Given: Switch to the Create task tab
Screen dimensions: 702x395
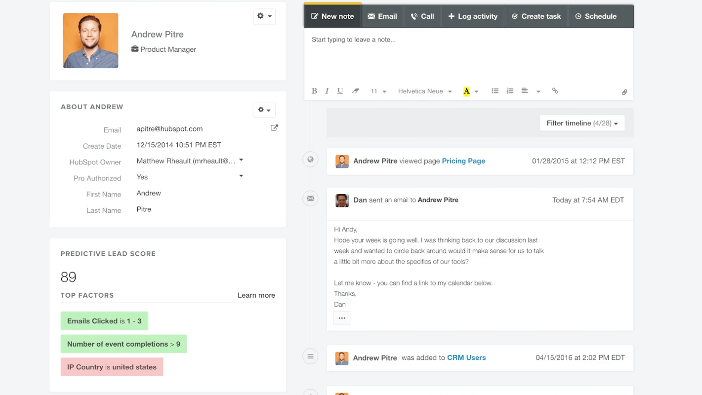Looking at the screenshot, I should 536,16.
